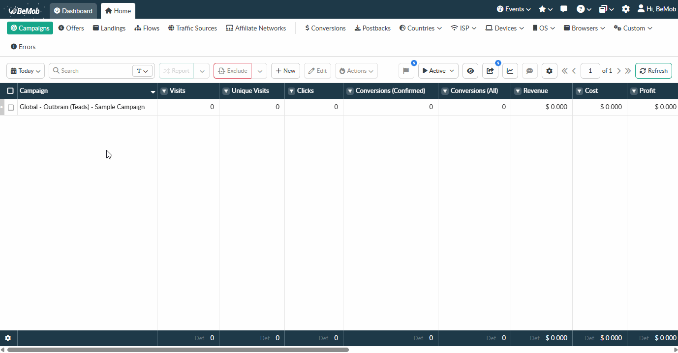The image size is (678, 353).
Task: Open the comment notes icon
Action: click(529, 71)
